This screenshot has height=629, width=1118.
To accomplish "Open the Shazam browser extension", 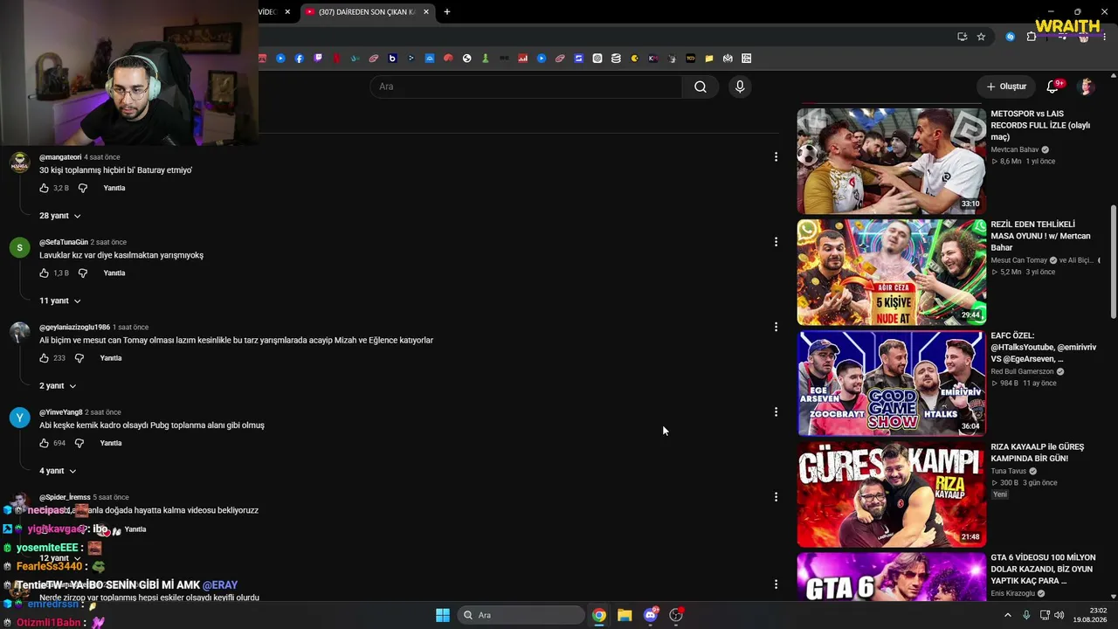I will point(1011,37).
